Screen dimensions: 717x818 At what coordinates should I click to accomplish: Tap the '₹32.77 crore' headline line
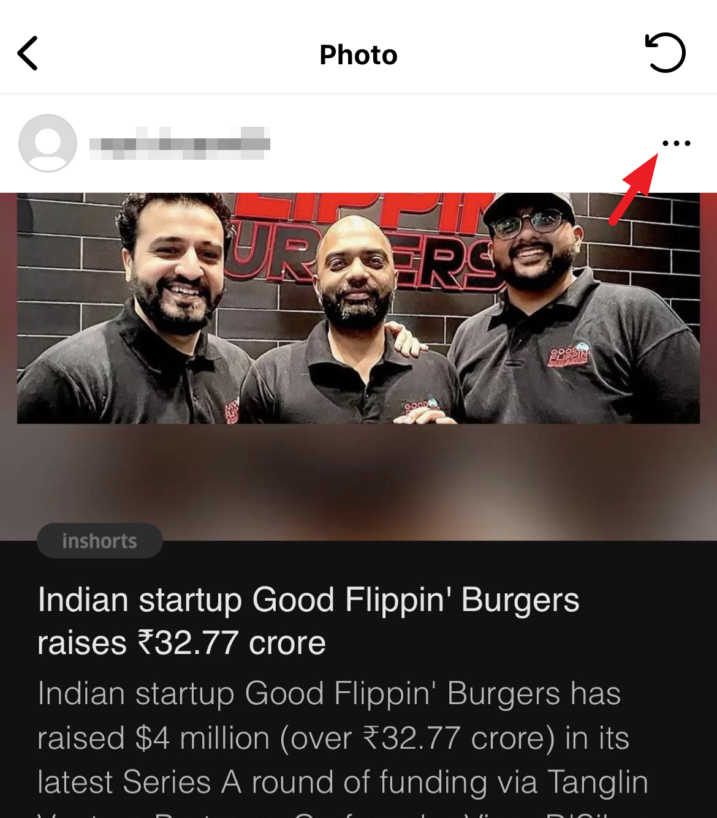pyautogui.click(x=181, y=643)
